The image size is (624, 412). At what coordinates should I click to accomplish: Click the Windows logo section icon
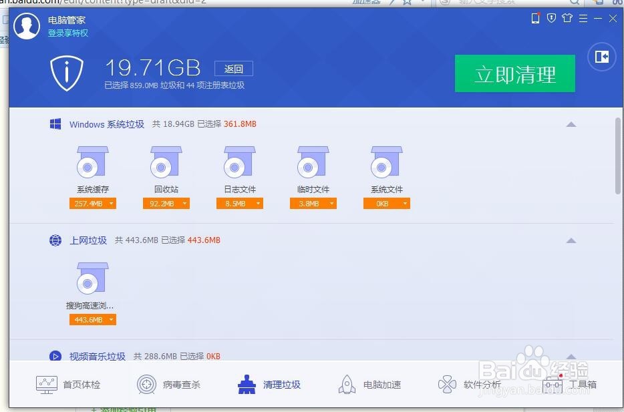point(55,124)
